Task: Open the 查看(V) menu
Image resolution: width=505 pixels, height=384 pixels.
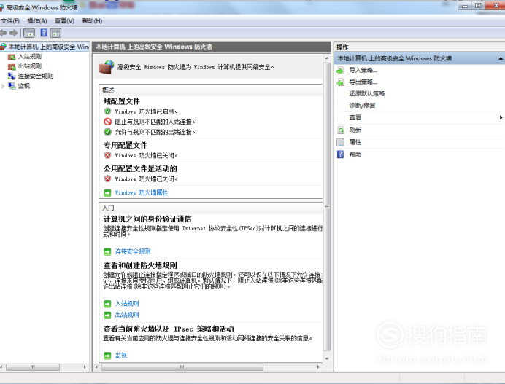Action: pyautogui.click(x=64, y=21)
